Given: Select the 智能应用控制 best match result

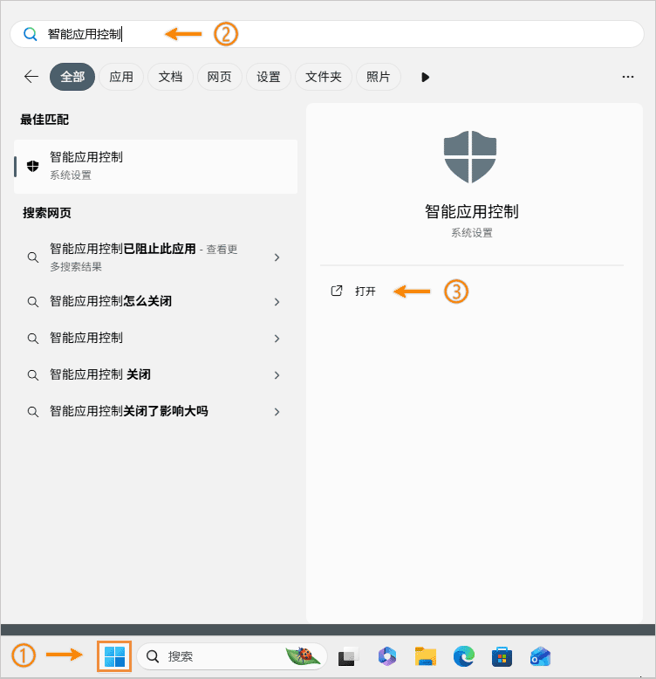Looking at the screenshot, I should click(155, 166).
